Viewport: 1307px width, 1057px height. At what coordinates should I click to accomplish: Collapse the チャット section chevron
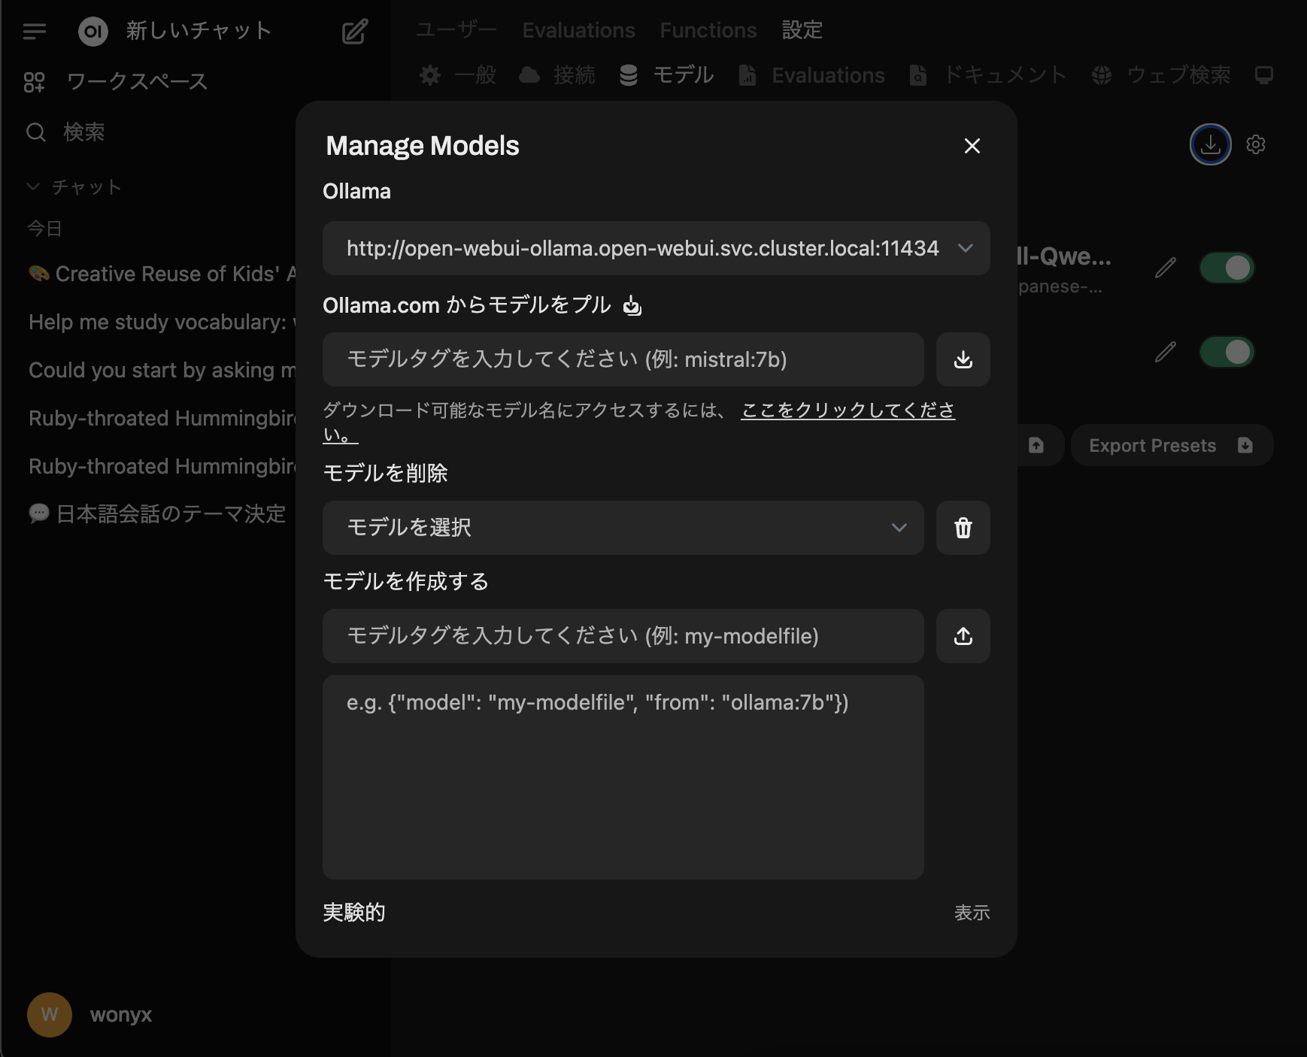[x=33, y=186]
